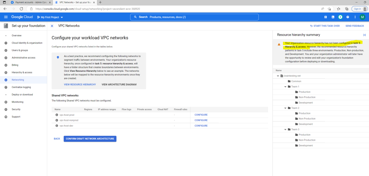Screen dimensions: 369x176
Task: Open Monitoring step in sidebar
Action: [x=17, y=102]
